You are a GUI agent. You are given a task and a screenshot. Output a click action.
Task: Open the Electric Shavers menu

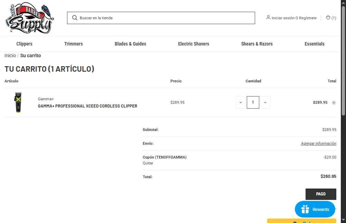tap(194, 44)
